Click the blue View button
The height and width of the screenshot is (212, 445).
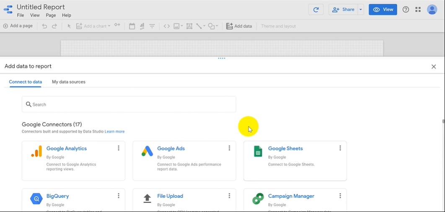coord(383,10)
